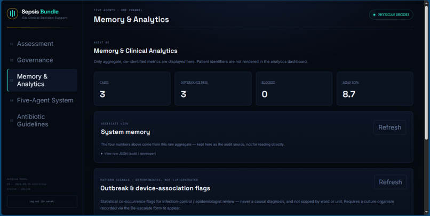Log out using the sidebar button
This screenshot has width=430, height=216.
tap(42, 202)
